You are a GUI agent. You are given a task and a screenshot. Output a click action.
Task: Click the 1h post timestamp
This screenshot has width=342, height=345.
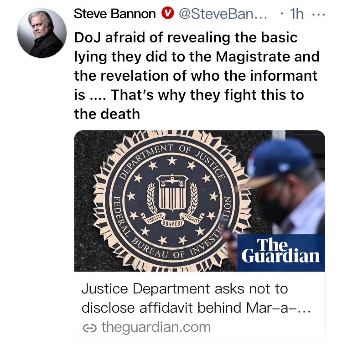click(297, 14)
